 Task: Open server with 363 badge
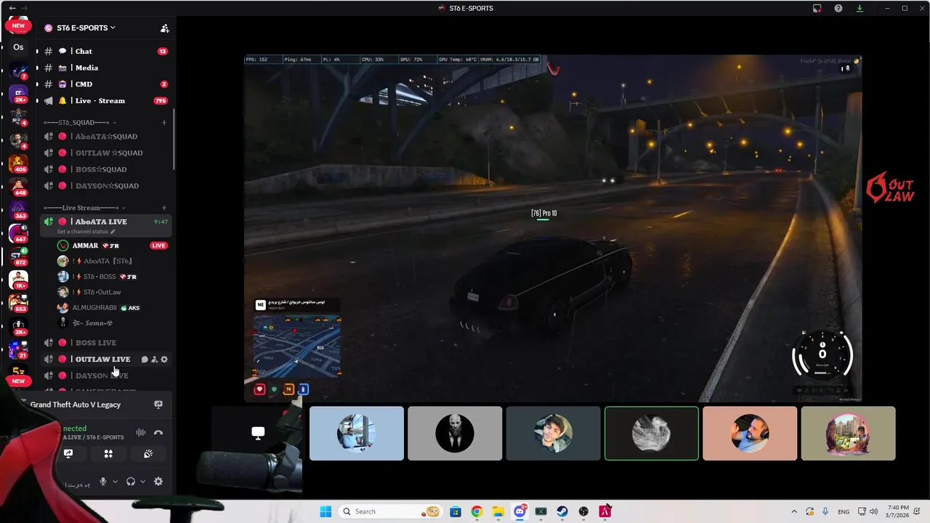tap(18, 210)
